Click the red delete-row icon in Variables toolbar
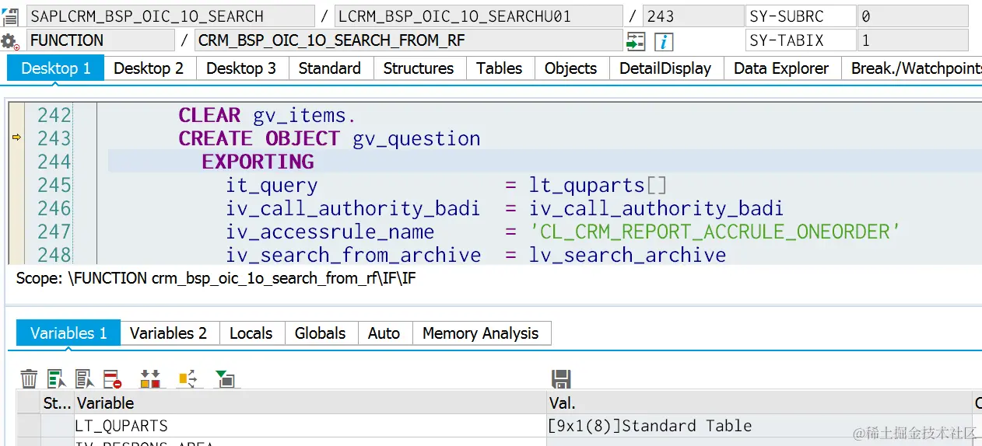Image resolution: width=982 pixels, height=446 pixels. tap(113, 378)
